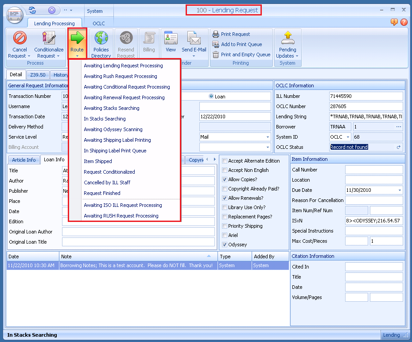412x342 pixels.
Task: Toggle the Odyssey checkbox
Action: [x=225, y=245]
